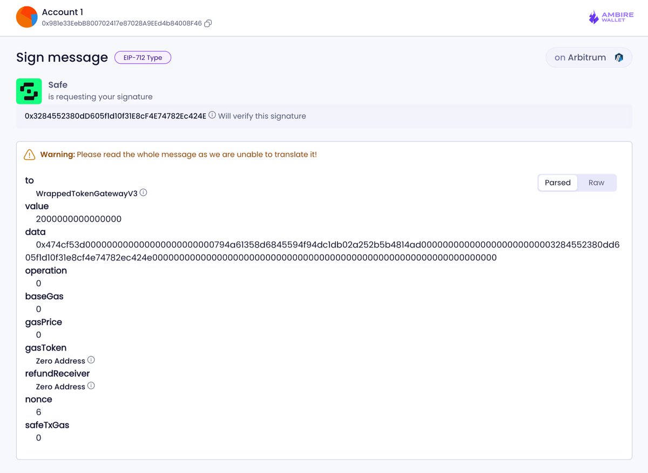Image resolution: width=648 pixels, height=473 pixels.
Task: Click the WrappedTokenGatewayV3 address label
Action: click(86, 193)
